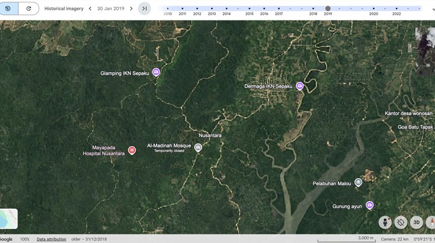Screen dimensions: 435x243
Task: Click the Nusantara place label
Action: pyautogui.click(x=210, y=135)
